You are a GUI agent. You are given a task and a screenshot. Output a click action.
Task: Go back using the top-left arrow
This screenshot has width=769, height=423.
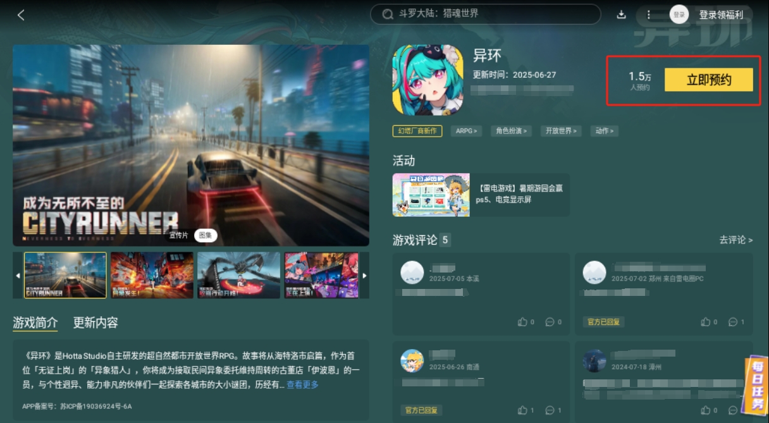pyautogui.click(x=21, y=15)
